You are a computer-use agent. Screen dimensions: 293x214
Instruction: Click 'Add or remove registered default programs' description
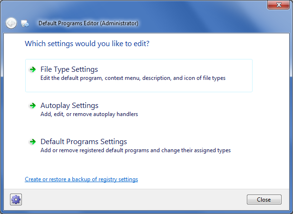click(136, 150)
